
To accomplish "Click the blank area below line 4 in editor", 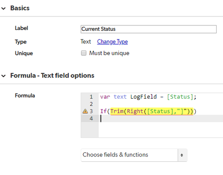I will click(161, 130).
